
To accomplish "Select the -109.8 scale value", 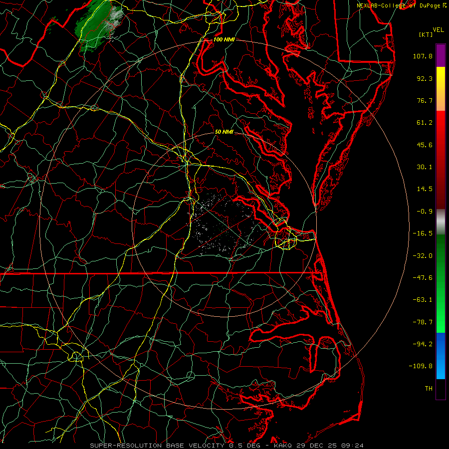I will point(421,366).
